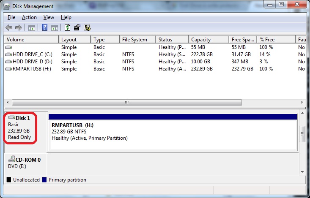Click the Refresh toolbar icon
The image size is (310, 198).
(67, 27)
